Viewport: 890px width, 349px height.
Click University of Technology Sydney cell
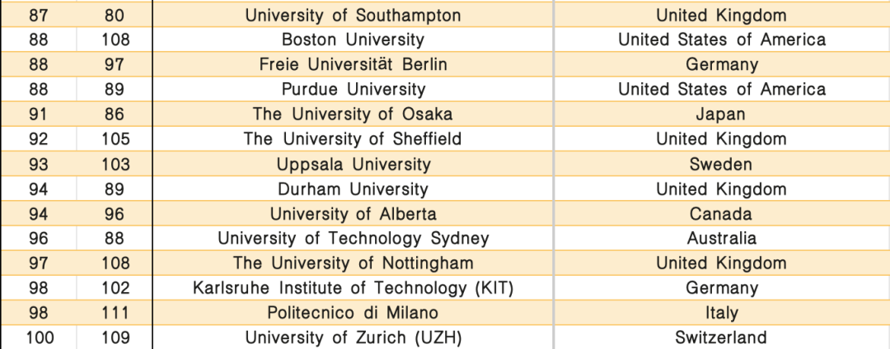pos(353,239)
